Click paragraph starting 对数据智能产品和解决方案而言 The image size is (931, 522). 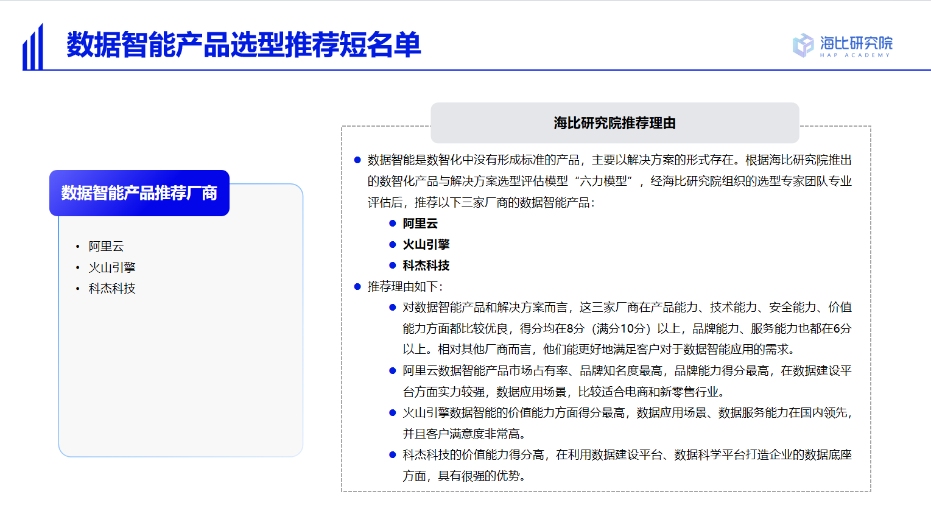click(x=627, y=328)
